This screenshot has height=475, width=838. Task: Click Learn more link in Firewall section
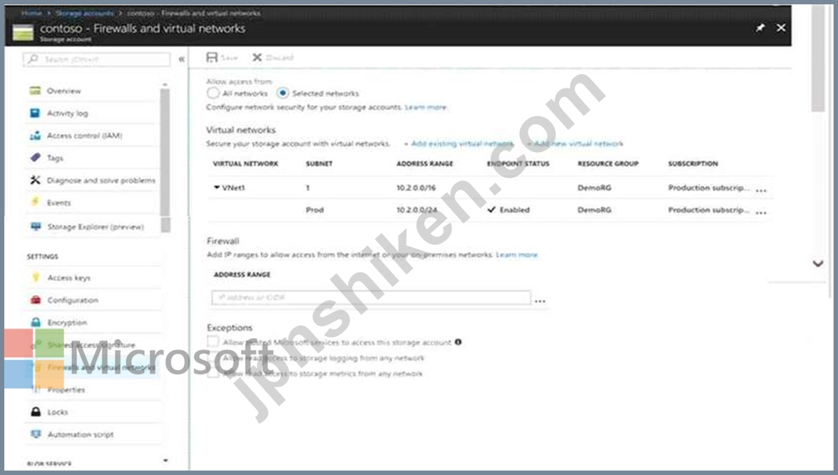[517, 255]
